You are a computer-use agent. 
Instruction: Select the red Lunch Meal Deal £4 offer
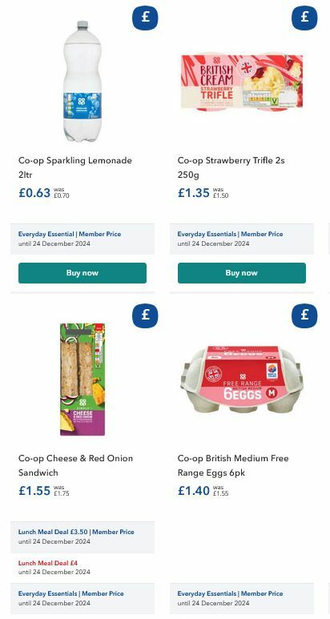point(54,567)
